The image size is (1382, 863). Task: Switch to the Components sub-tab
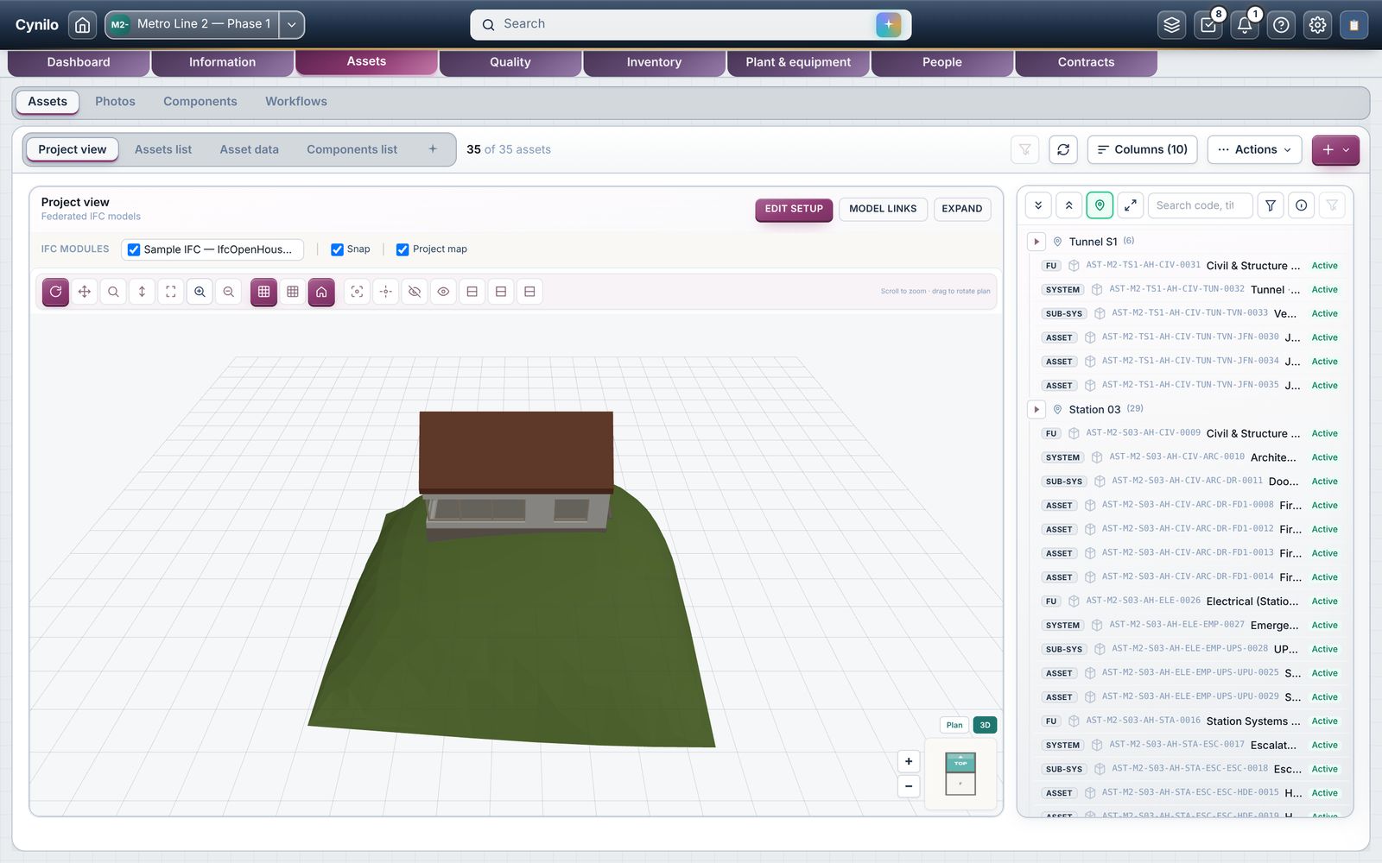(x=200, y=102)
